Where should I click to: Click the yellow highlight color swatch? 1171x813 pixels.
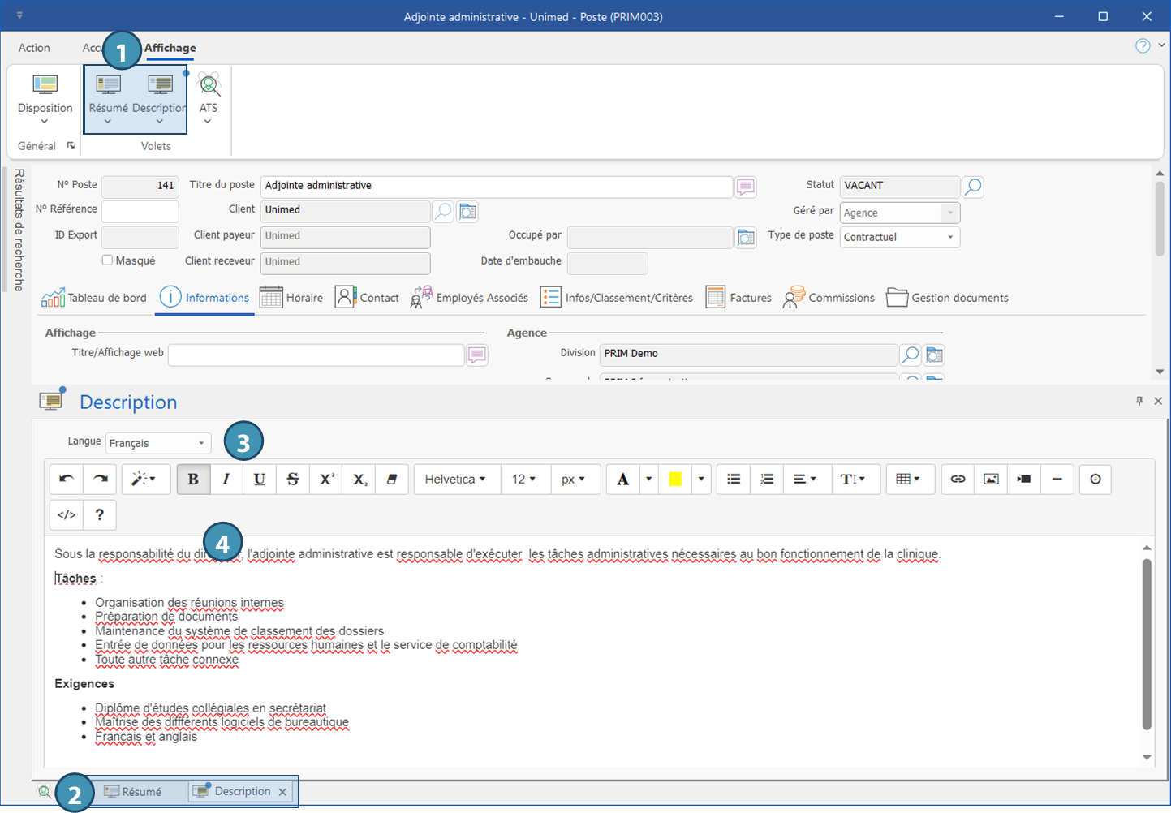point(674,479)
